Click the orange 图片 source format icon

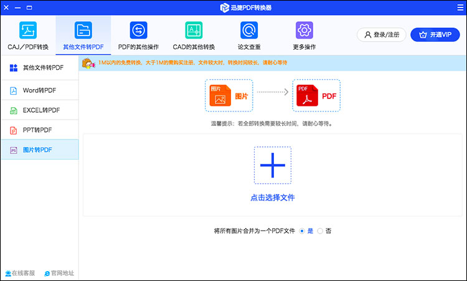coord(220,96)
